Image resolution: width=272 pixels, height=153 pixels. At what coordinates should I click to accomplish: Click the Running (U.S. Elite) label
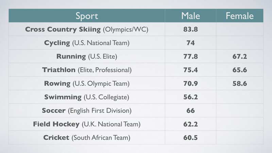click(x=87, y=56)
